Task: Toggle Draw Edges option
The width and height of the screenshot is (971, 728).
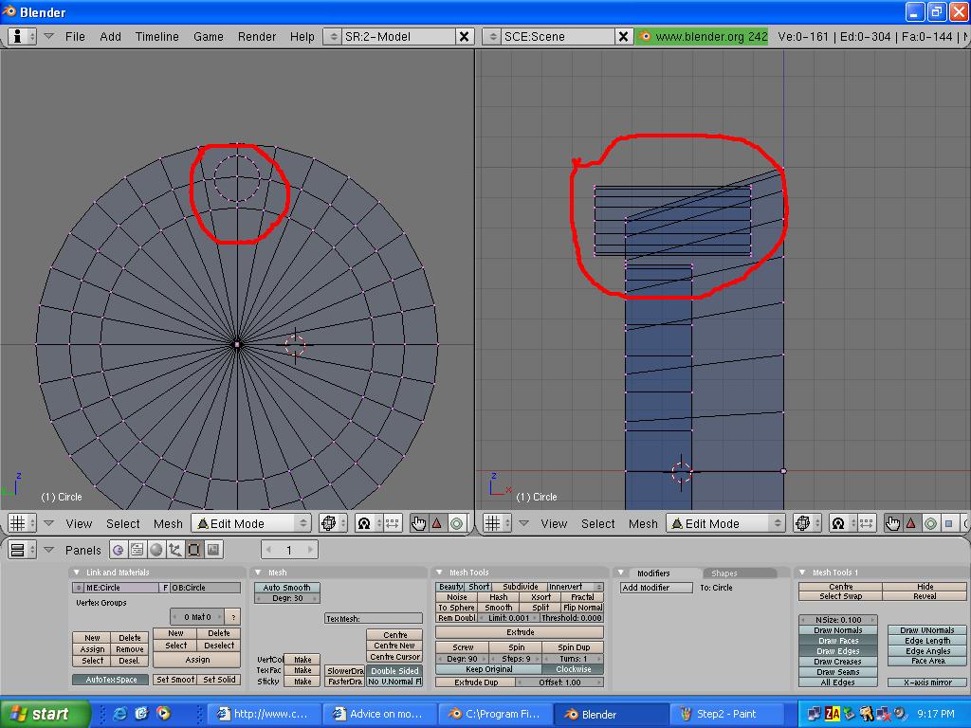Action: click(x=838, y=651)
